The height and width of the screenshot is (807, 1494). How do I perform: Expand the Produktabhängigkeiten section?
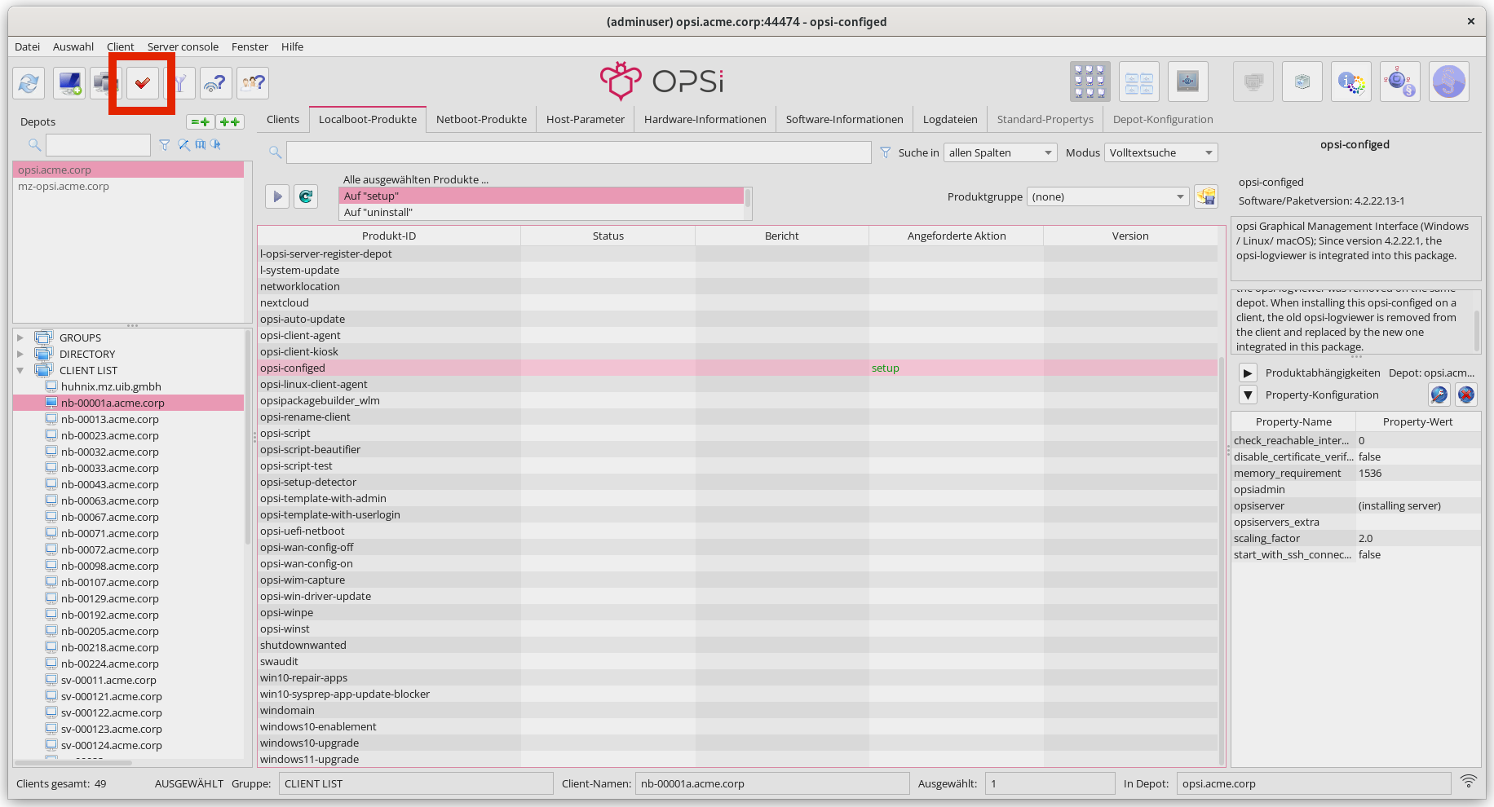(1248, 373)
